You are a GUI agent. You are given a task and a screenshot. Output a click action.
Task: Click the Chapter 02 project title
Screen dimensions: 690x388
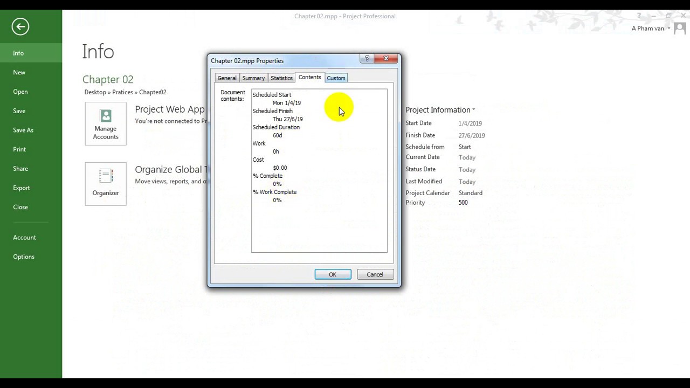(108, 79)
